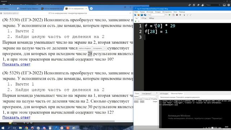Screen dimensions: 231x130
Task: Click line 3 in the code editor
Action: click(187, 37)
